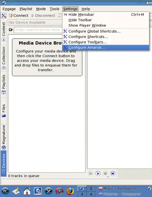
Task: Switch to virtual desktop 3
Action: click(x=82, y=194)
